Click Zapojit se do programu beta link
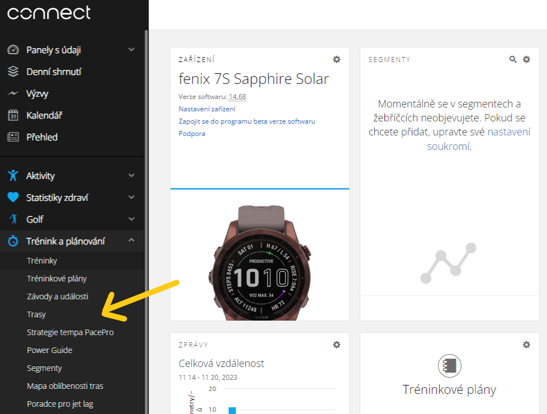Image resolution: width=547 pixels, height=414 pixels. [x=246, y=121]
